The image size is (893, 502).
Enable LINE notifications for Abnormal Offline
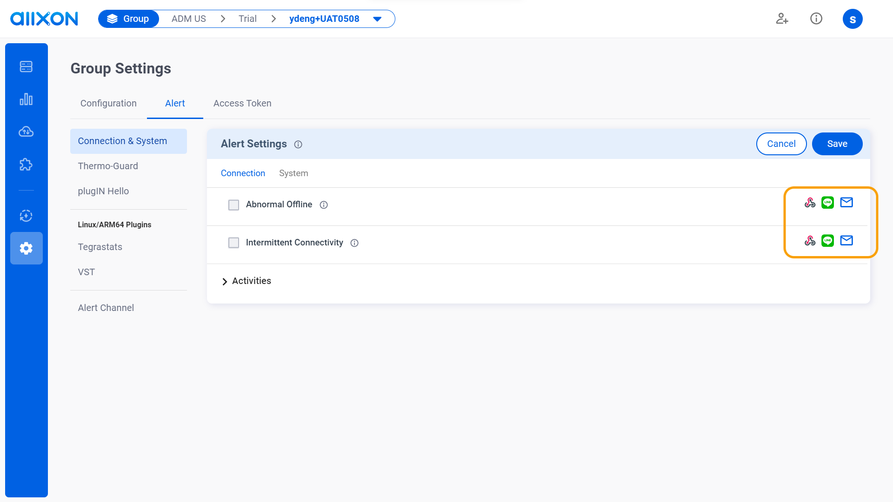point(828,202)
